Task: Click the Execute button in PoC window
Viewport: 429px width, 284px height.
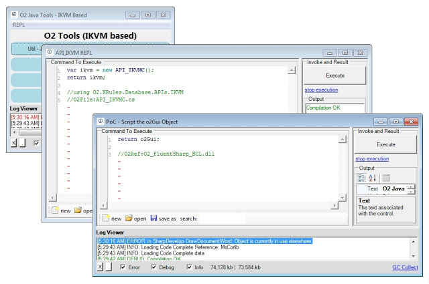Action: tap(386, 144)
